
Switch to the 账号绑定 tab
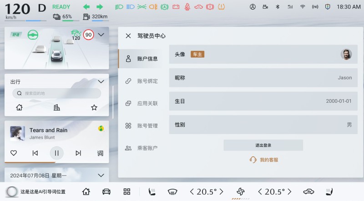tap(142, 81)
